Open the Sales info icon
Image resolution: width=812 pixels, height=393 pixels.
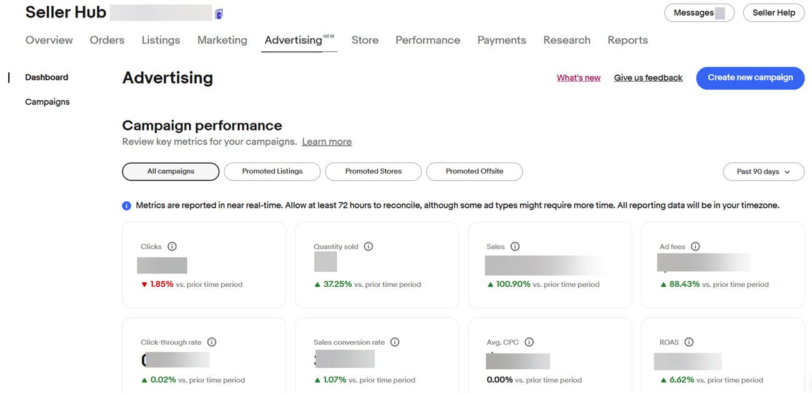(x=515, y=247)
